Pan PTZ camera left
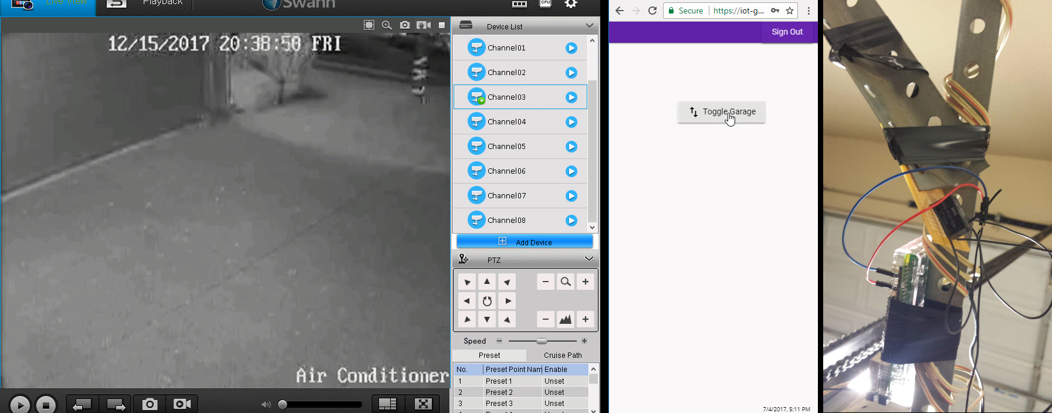 click(x=467, y=301)
